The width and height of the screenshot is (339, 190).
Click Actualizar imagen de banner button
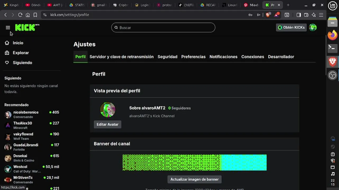195,179
